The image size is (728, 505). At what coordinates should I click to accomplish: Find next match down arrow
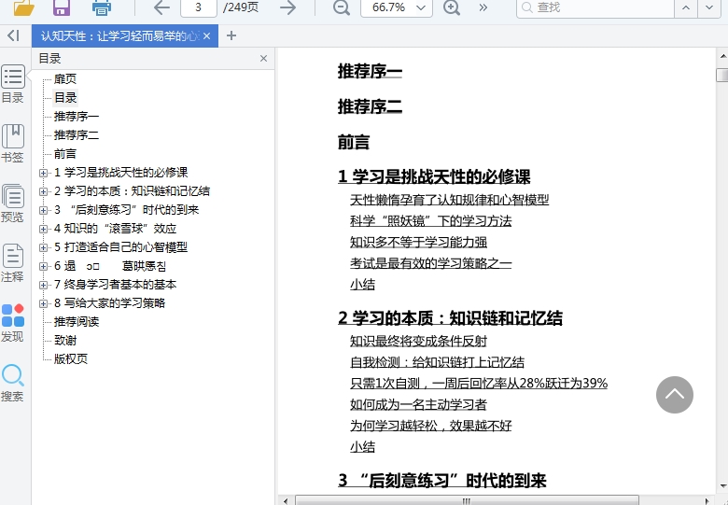[x=709, y=7]
